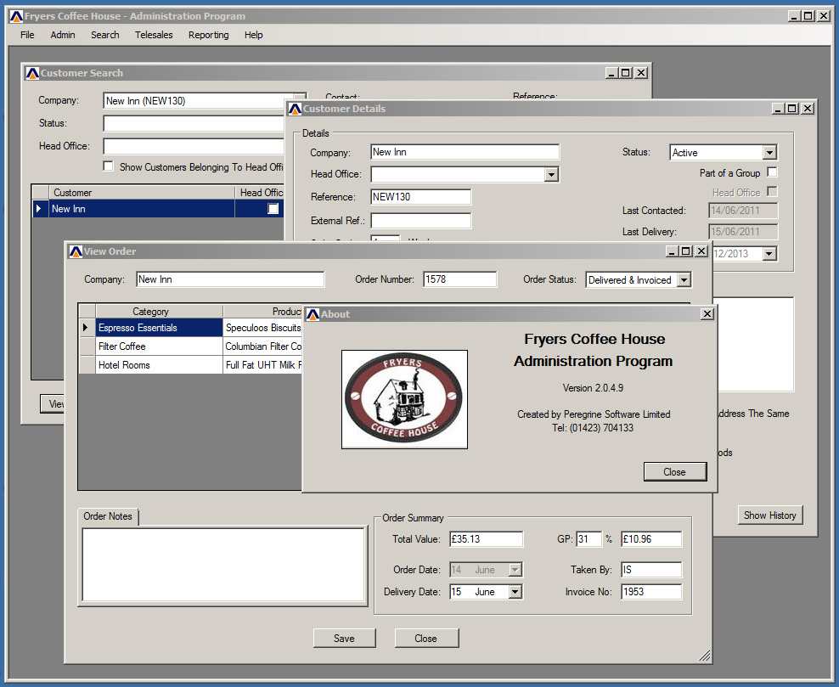Click the Total Value field £35.13
Viewport: 839px width, 687px height.
[486, 539]
